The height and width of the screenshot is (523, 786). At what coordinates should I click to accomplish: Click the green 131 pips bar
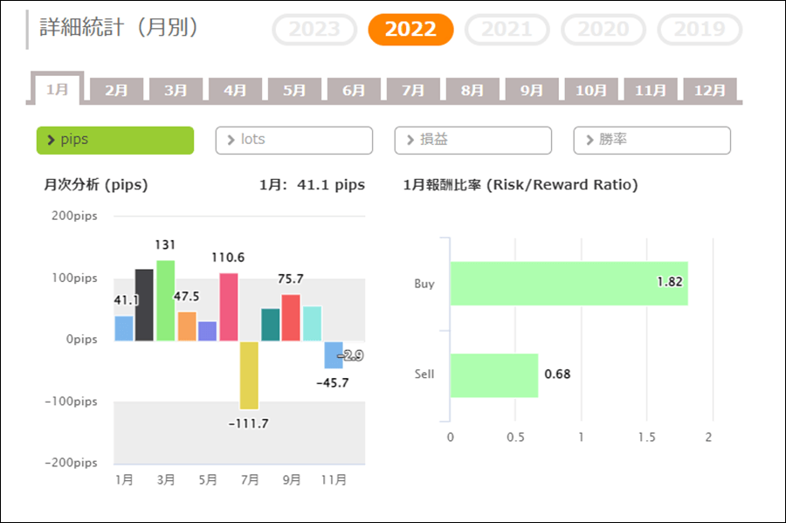165,300
